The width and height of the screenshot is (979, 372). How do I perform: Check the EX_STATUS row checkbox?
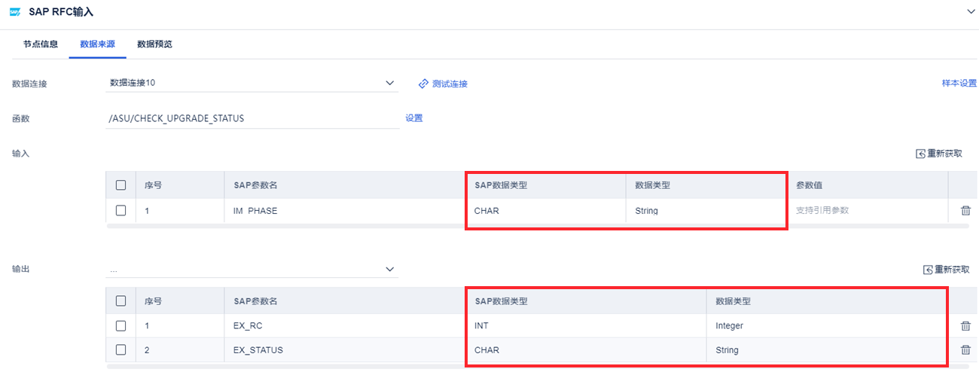coord(120,350)
